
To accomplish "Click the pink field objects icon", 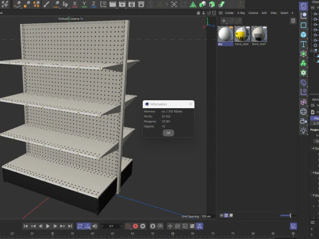I will 304,102.
